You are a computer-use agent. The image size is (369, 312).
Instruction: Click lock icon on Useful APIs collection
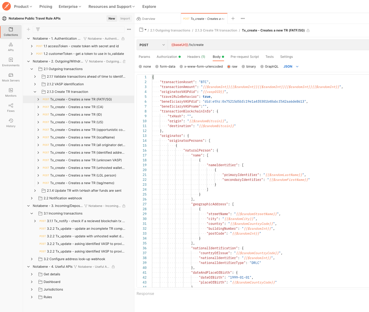point(113,267)
